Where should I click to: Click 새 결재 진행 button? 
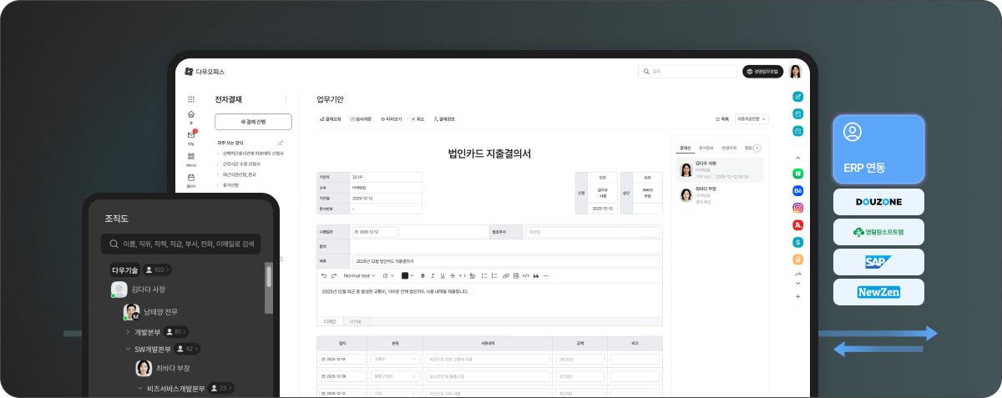click(x=253, y=122)
